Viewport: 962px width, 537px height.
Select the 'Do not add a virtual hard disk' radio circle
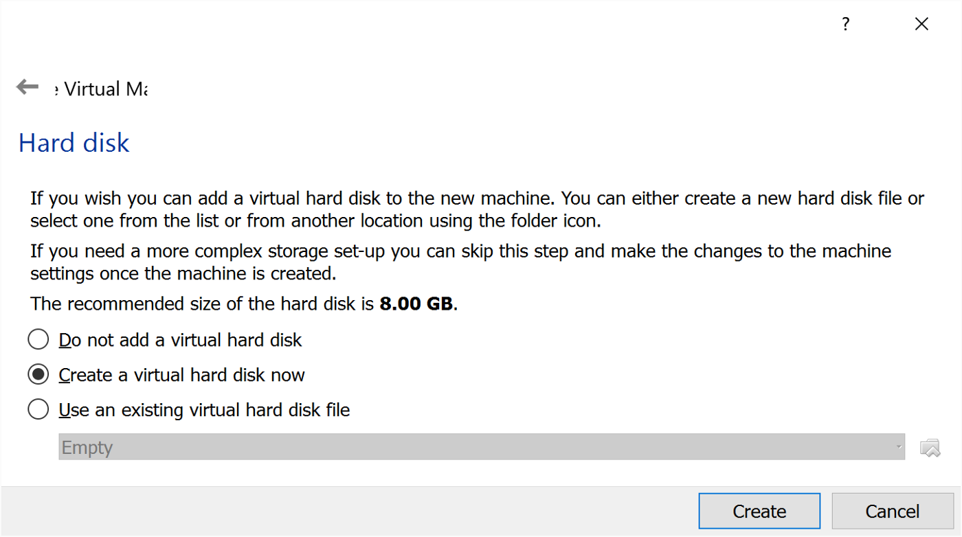tap(38, 339)
